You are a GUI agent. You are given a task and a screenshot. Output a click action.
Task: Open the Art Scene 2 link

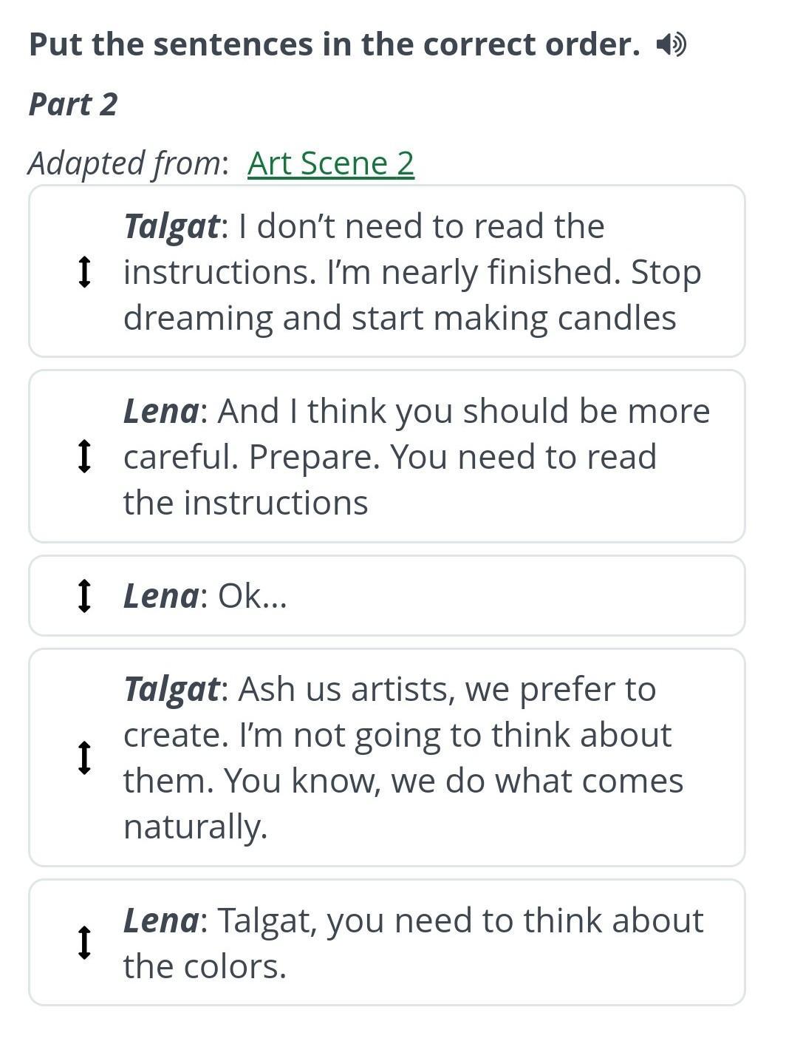click(330, 163)
